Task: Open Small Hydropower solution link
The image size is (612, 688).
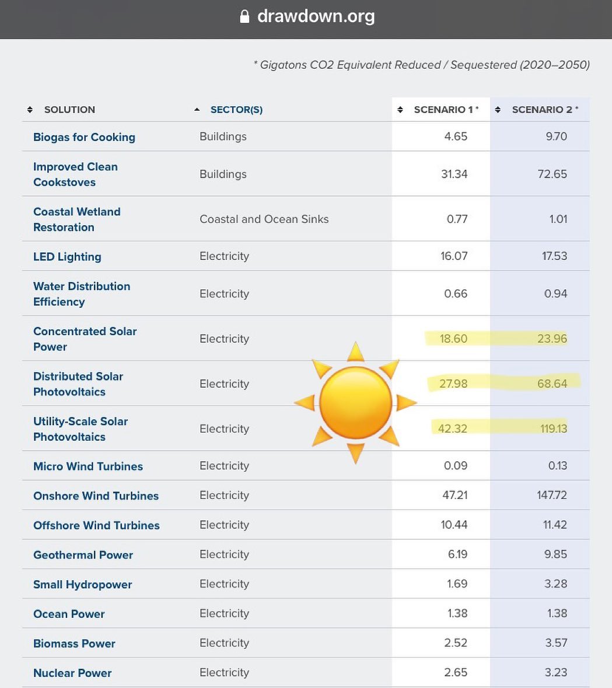Action: pos(82,584)
